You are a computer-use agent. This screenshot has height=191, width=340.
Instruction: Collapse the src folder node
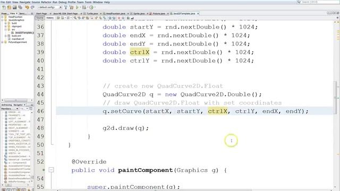click(6, 30)
